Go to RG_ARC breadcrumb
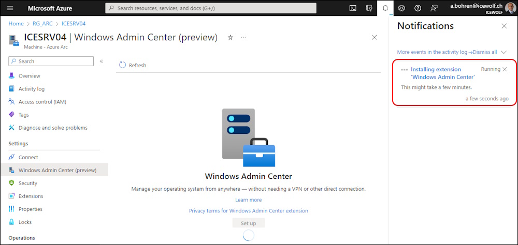The width and height of the screenshot is (518, 245). coord(42,24)
